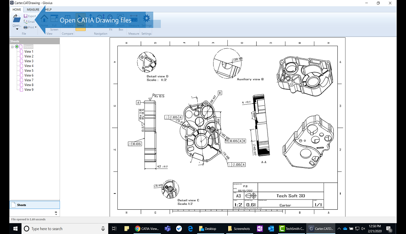Click the network icon in the system tray

click(357, 229)
